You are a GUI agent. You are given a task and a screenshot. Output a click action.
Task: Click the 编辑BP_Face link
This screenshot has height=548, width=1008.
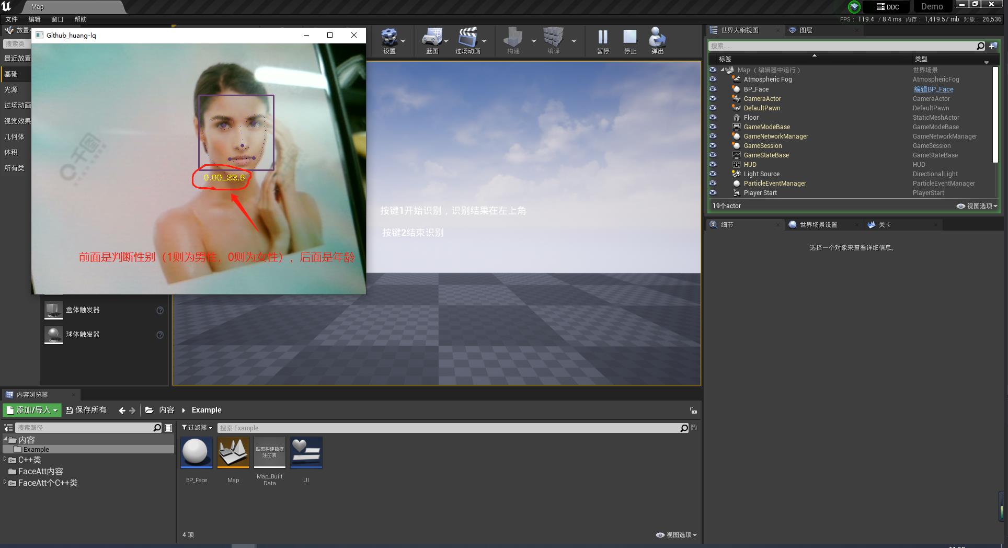coord(934,89)
